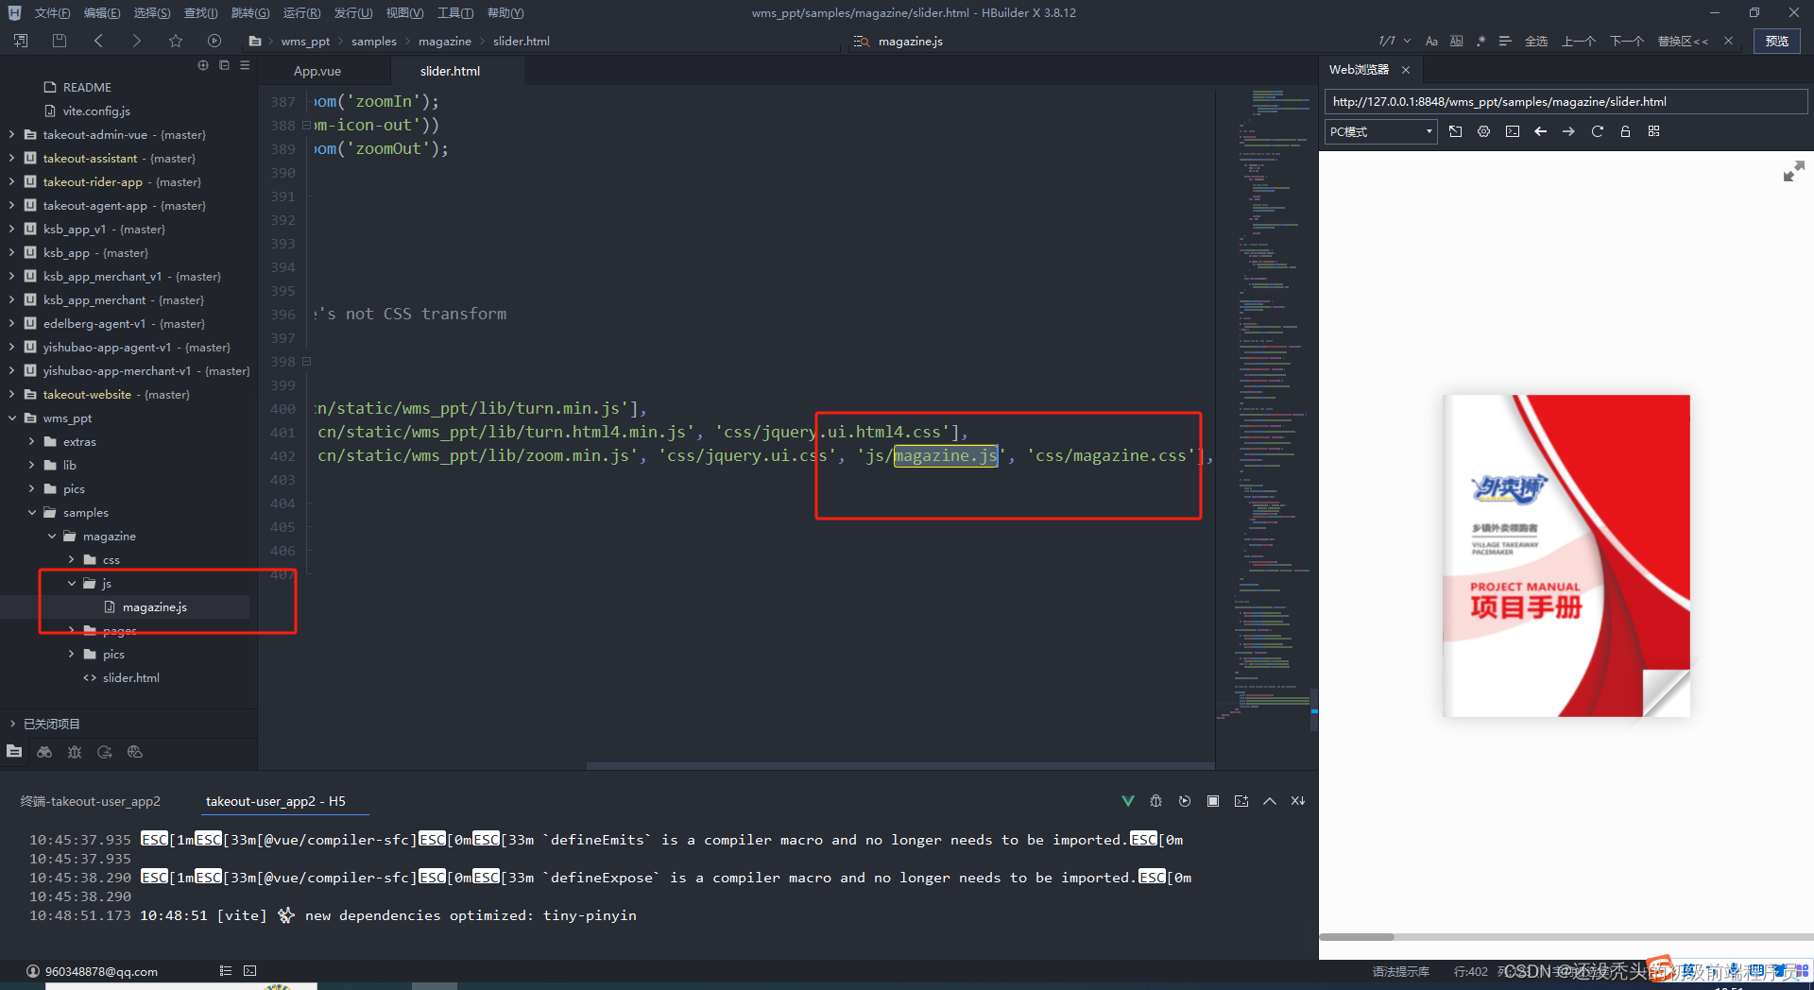The width and height of the screenshot is (1814, 990).
Task: Open the 运行(R) menu
Action: [301, 13]
